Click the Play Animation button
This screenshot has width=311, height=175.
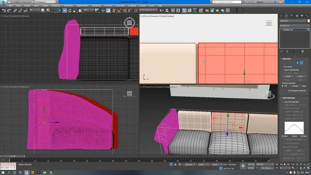click(285, 164)
